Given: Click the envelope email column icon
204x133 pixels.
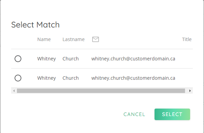Looking at the screenshot, I should click(96, 39).
